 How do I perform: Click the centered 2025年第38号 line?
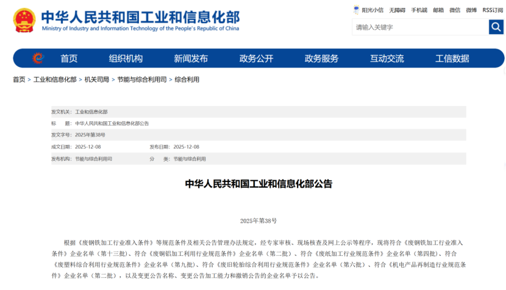pos(258,221)
